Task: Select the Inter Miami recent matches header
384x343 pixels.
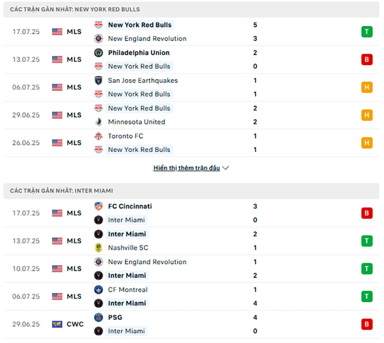Action: point(191,191)
